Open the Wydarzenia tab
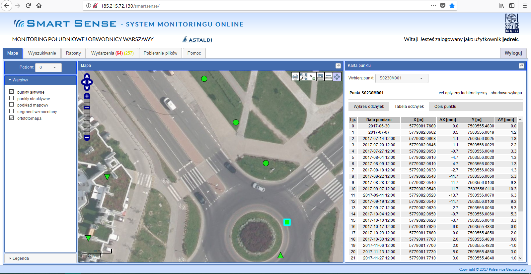This screenshot has width=531, height=274. coord(113,53)
